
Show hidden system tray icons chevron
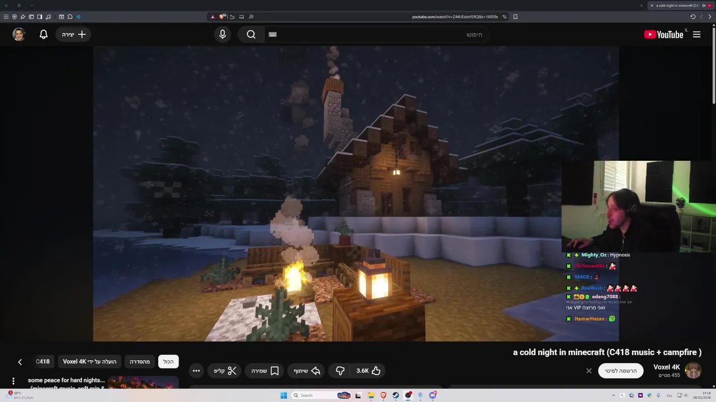(x=614, y=395)
